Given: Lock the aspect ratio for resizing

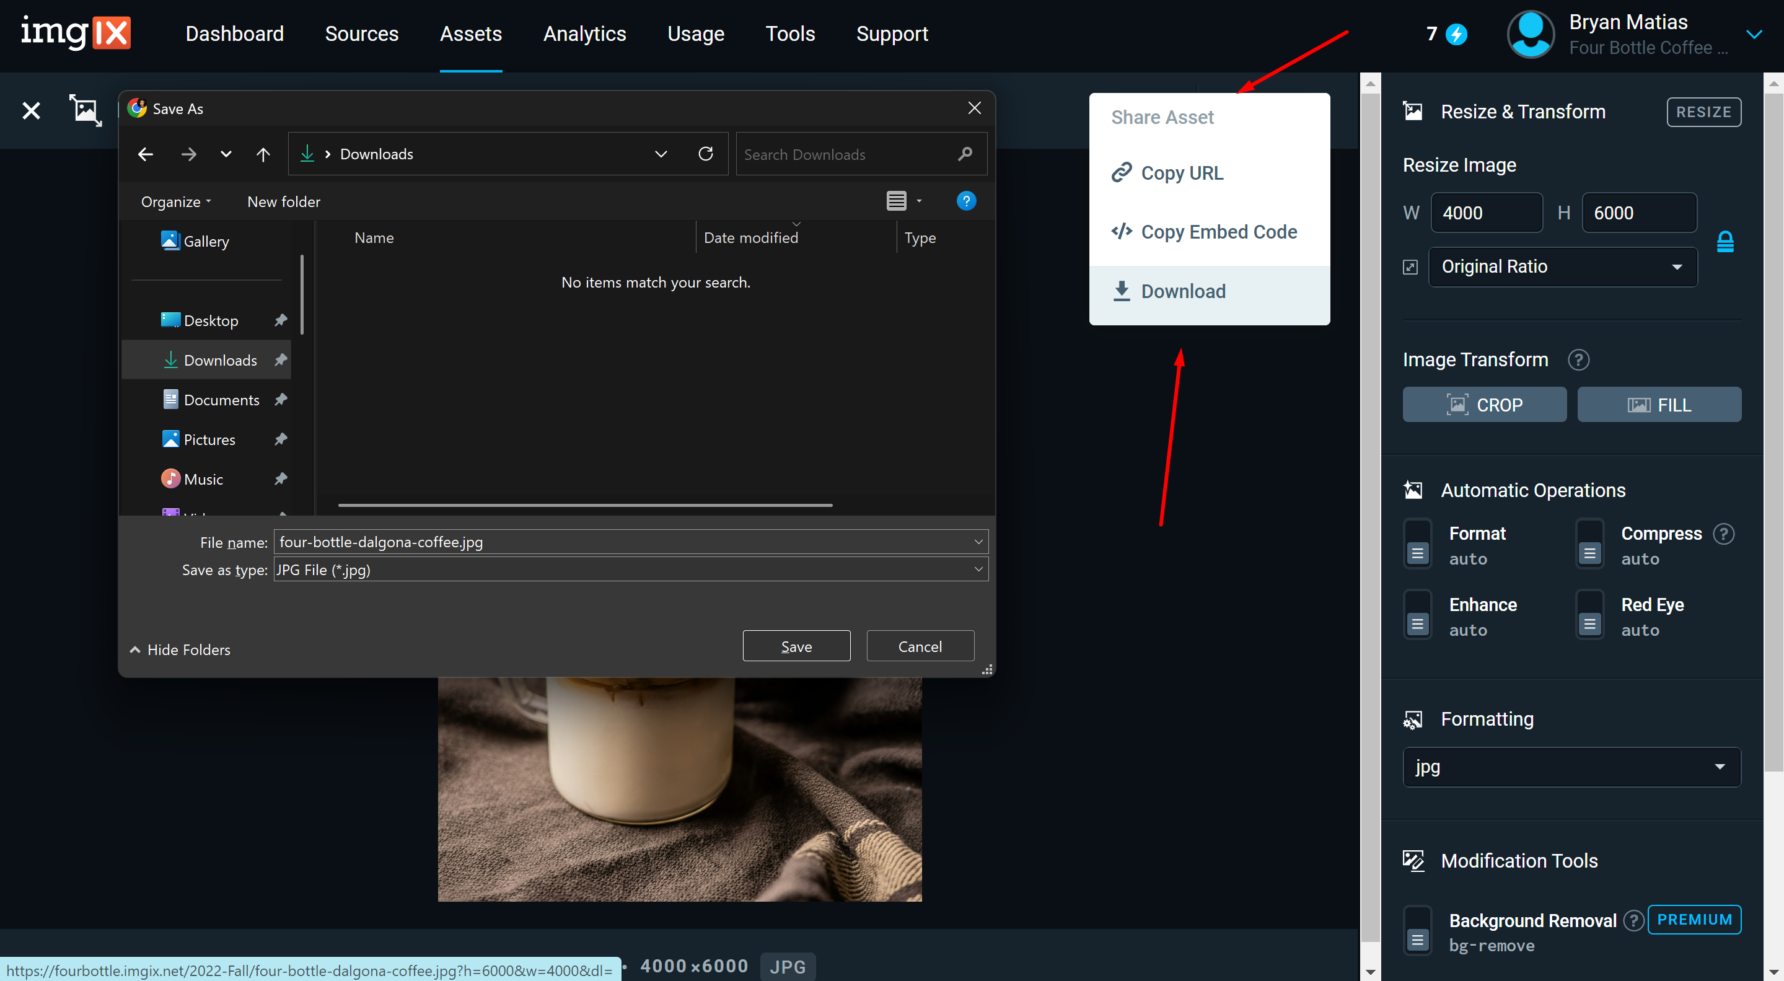Looking at the screenshot, I should pyautogui.click(x=1725, y=240).
